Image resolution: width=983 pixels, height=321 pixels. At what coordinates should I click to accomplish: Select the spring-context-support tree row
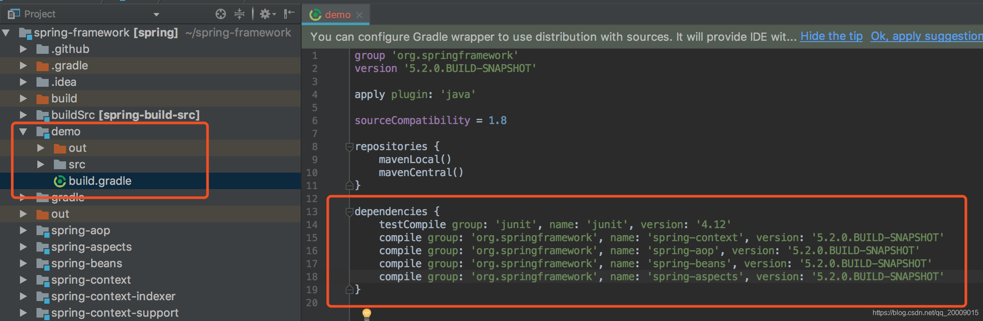tap(150, 313)
